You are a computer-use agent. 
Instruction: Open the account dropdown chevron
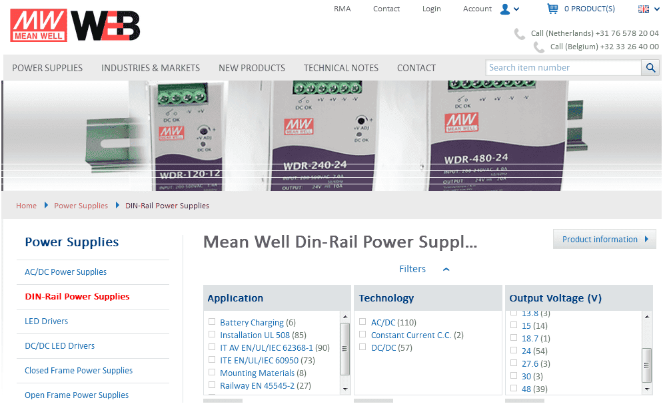point(516,9)
